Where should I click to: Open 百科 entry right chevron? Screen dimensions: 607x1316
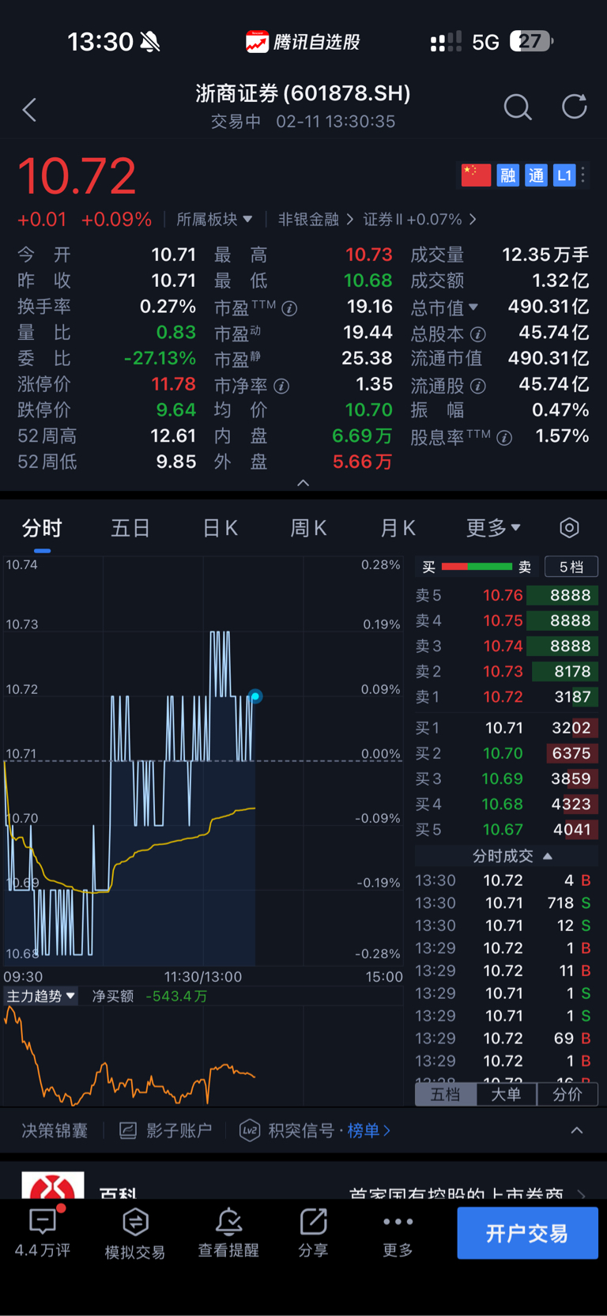click(x=582, y=1193)
